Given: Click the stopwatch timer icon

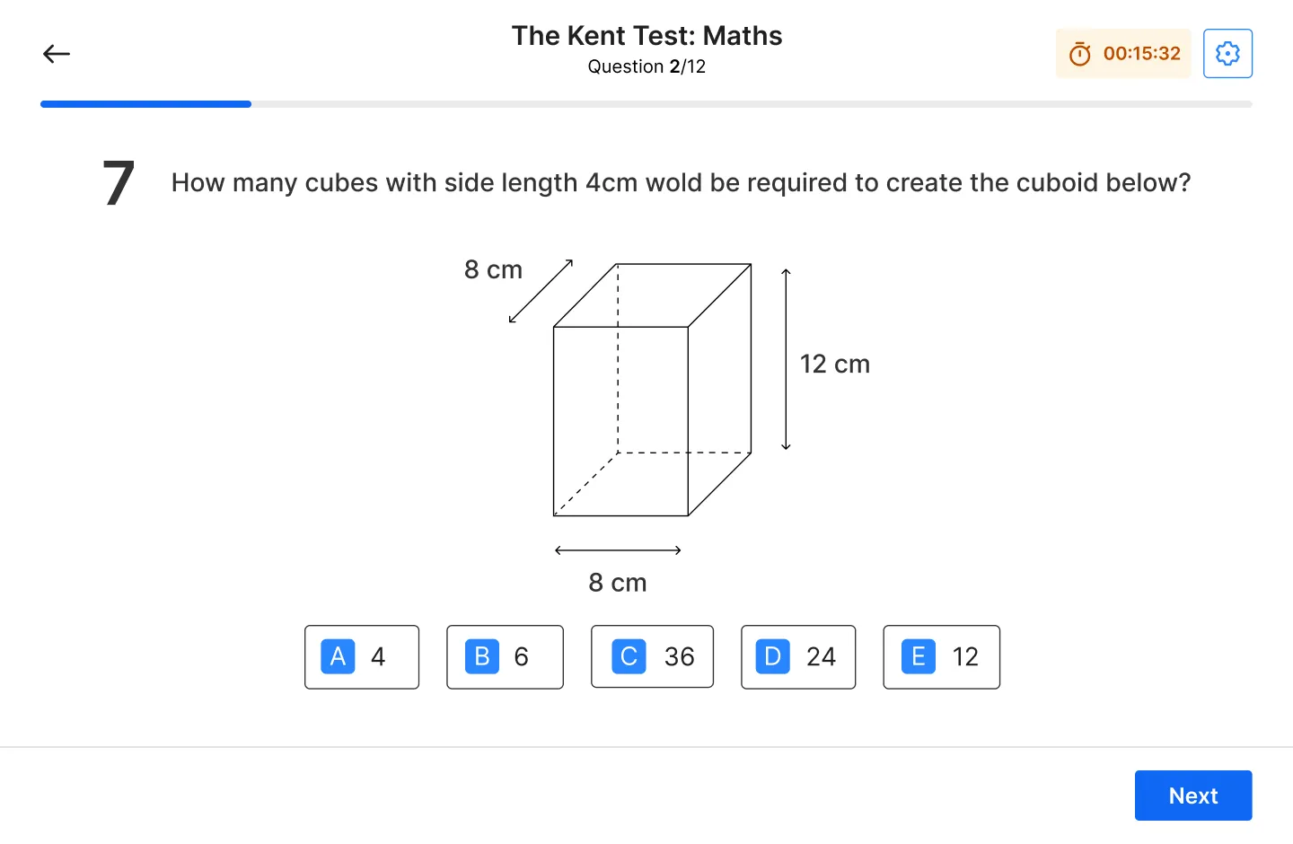Looking at the screenshot, I should [1080, 54].
